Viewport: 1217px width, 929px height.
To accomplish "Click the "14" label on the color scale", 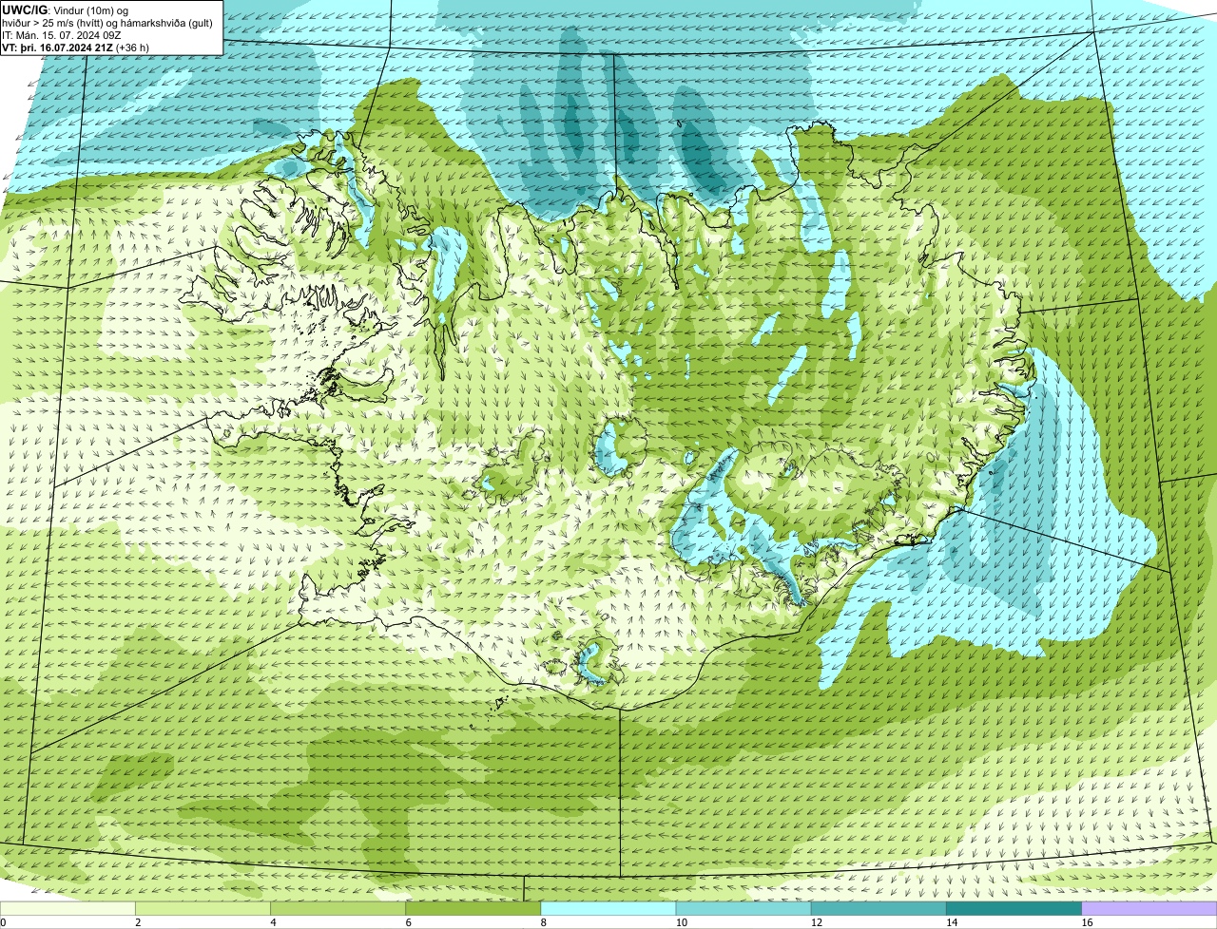I will [x=951, y=922].
